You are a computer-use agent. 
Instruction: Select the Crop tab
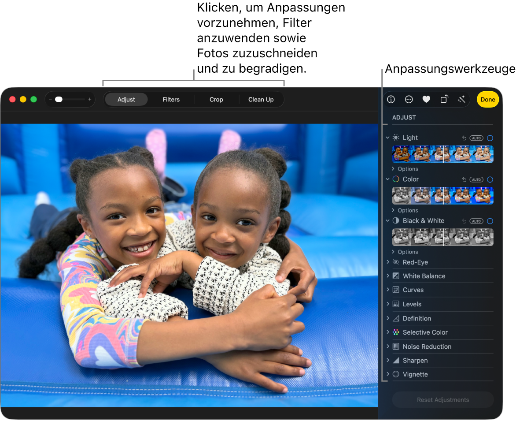coord(216,100)
